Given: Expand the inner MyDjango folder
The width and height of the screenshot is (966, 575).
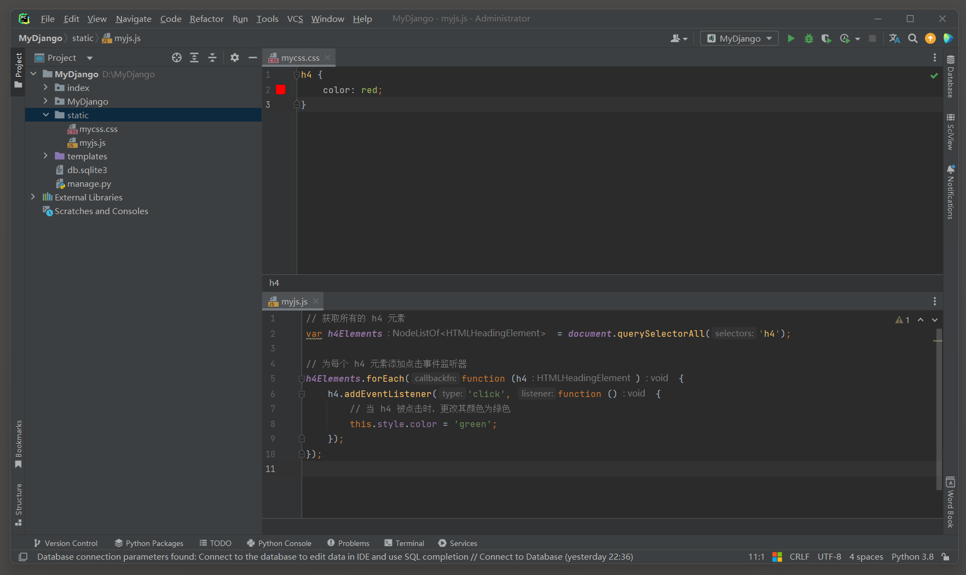Looking at the screenshot, I should pos(45,101).
